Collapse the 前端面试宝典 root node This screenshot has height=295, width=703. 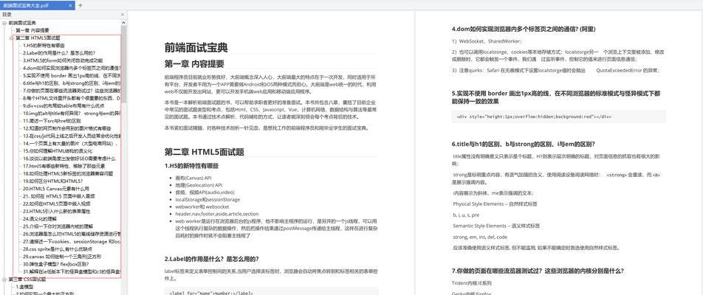[4, 23]
